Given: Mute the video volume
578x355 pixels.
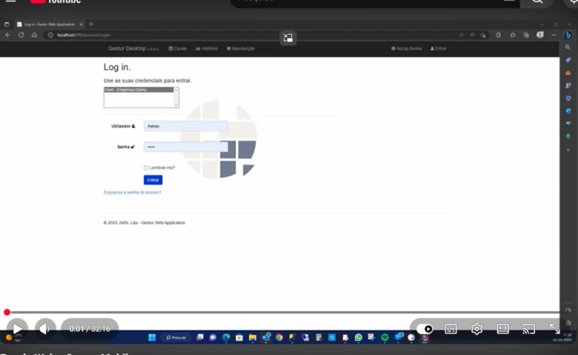Looking at the screenshot, I should (x=45, y=329).
